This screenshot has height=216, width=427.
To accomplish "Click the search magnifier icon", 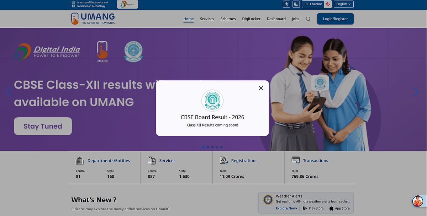I will [308, 19].
